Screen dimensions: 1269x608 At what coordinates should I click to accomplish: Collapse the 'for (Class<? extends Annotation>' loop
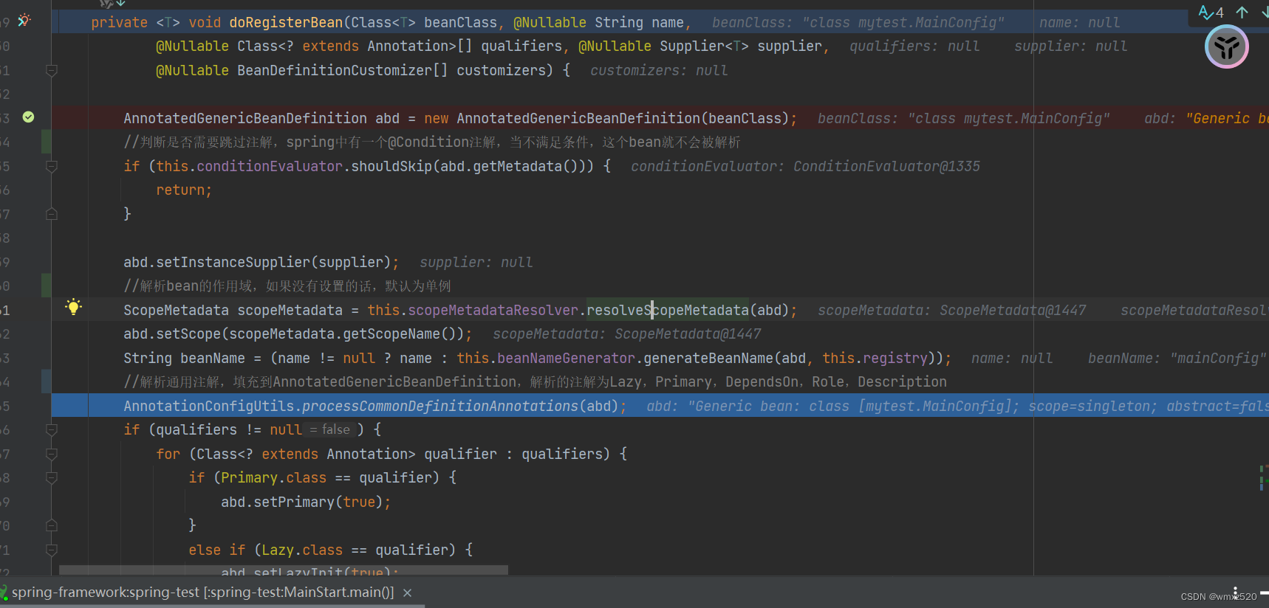tap(52, 454)
